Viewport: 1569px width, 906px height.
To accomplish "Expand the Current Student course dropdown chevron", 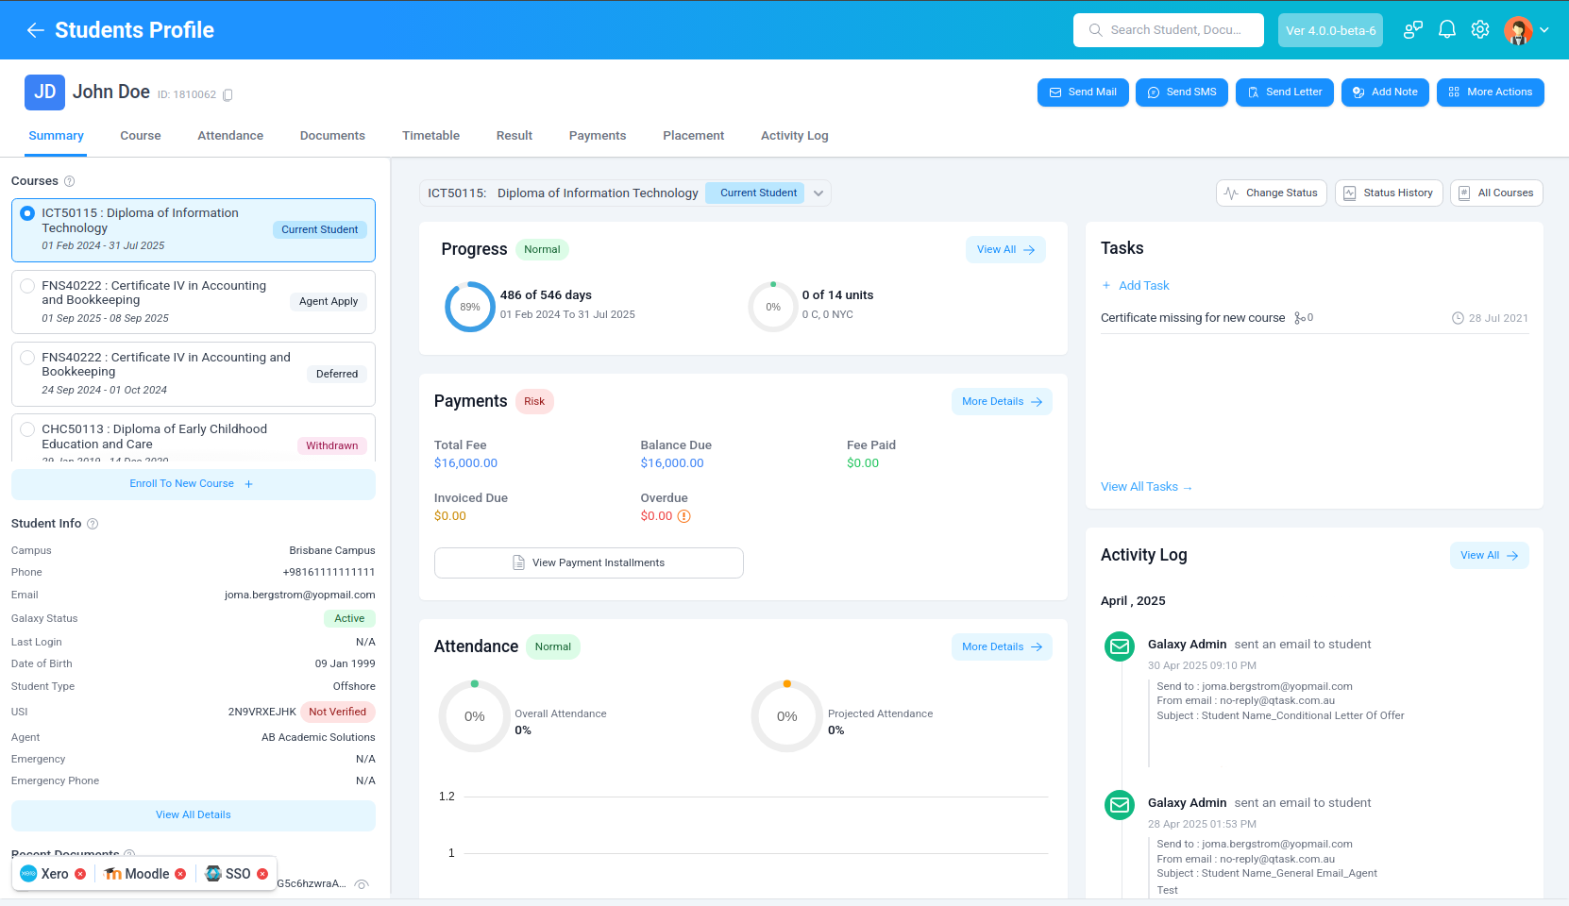I will [x=818, y=193].
